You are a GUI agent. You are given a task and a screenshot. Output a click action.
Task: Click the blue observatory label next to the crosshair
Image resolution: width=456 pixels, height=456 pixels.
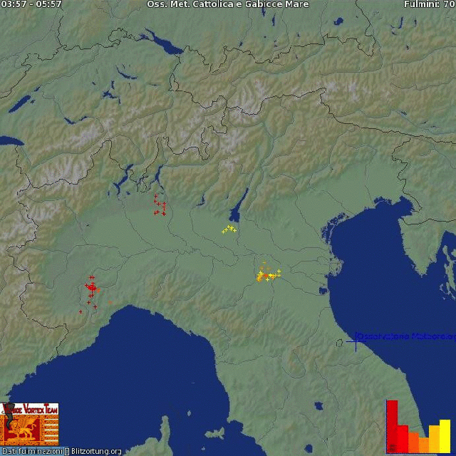click(x=405, y=335)
